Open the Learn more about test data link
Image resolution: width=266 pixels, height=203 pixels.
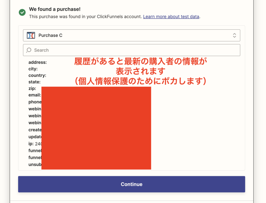click(171, 17)
